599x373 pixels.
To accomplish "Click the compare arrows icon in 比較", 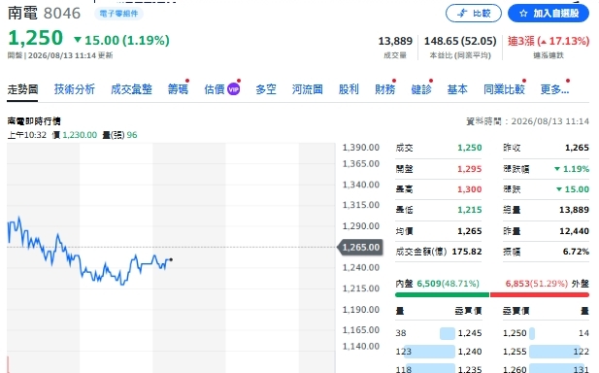I will (463, 14).
